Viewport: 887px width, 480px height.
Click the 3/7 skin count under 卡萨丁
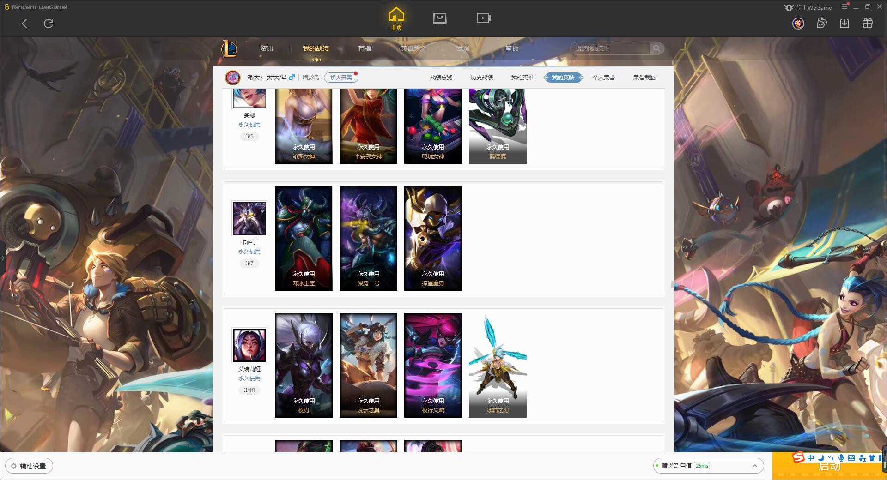point(249,264)
